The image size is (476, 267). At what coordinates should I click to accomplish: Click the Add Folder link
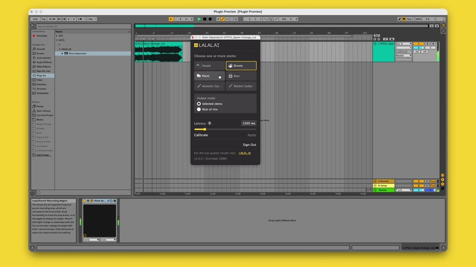44,155
